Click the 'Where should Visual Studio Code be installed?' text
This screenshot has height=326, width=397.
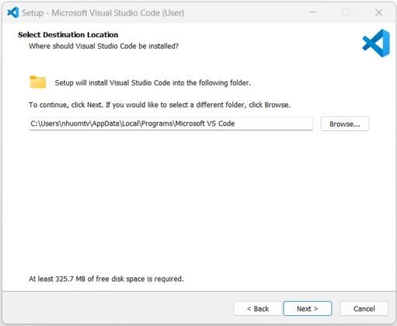pyautogui.click(x=103, y=46)
